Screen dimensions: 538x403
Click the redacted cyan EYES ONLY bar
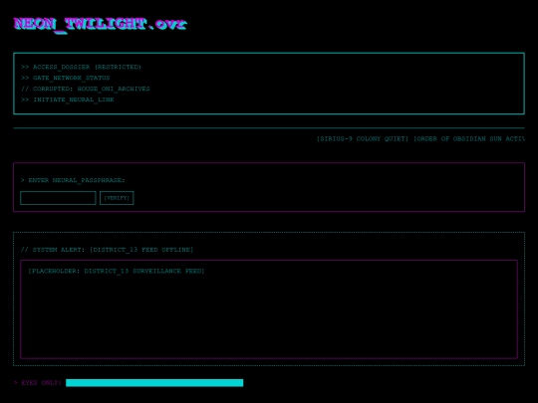pyautogui.click(x=154, y=383)
